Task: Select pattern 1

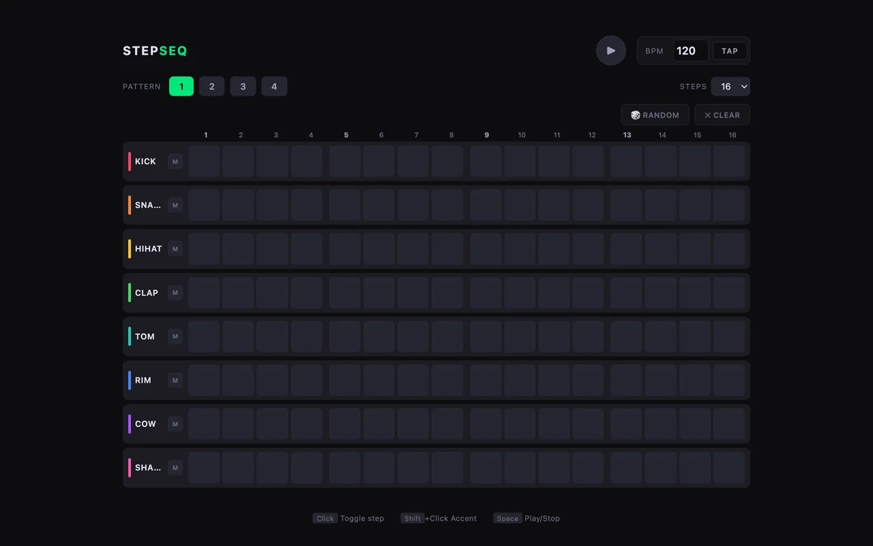Action: pyautogui.click(x=181, y=87)
